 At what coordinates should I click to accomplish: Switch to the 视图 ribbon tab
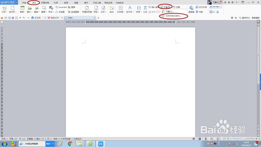point(76,3)
